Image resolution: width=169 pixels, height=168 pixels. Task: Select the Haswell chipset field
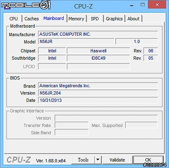pyautogui.click(x=98, y=51)
